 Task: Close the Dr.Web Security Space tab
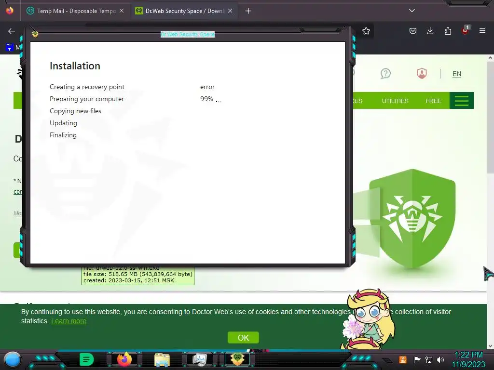[x=230, y=11]
